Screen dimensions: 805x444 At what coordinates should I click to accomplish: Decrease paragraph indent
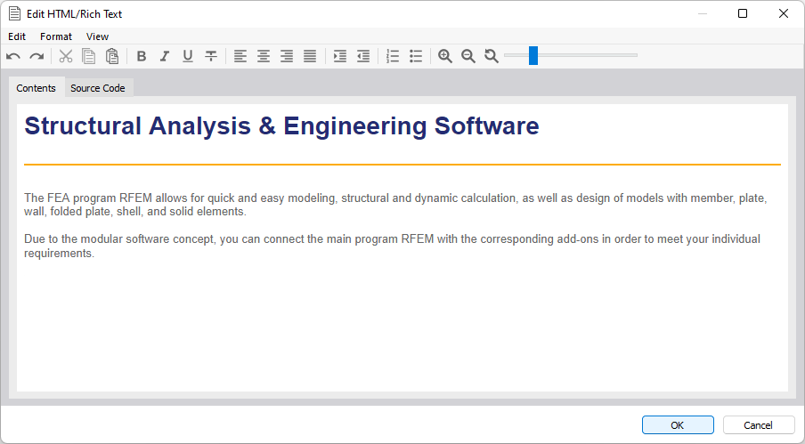(x=363, y=56)
